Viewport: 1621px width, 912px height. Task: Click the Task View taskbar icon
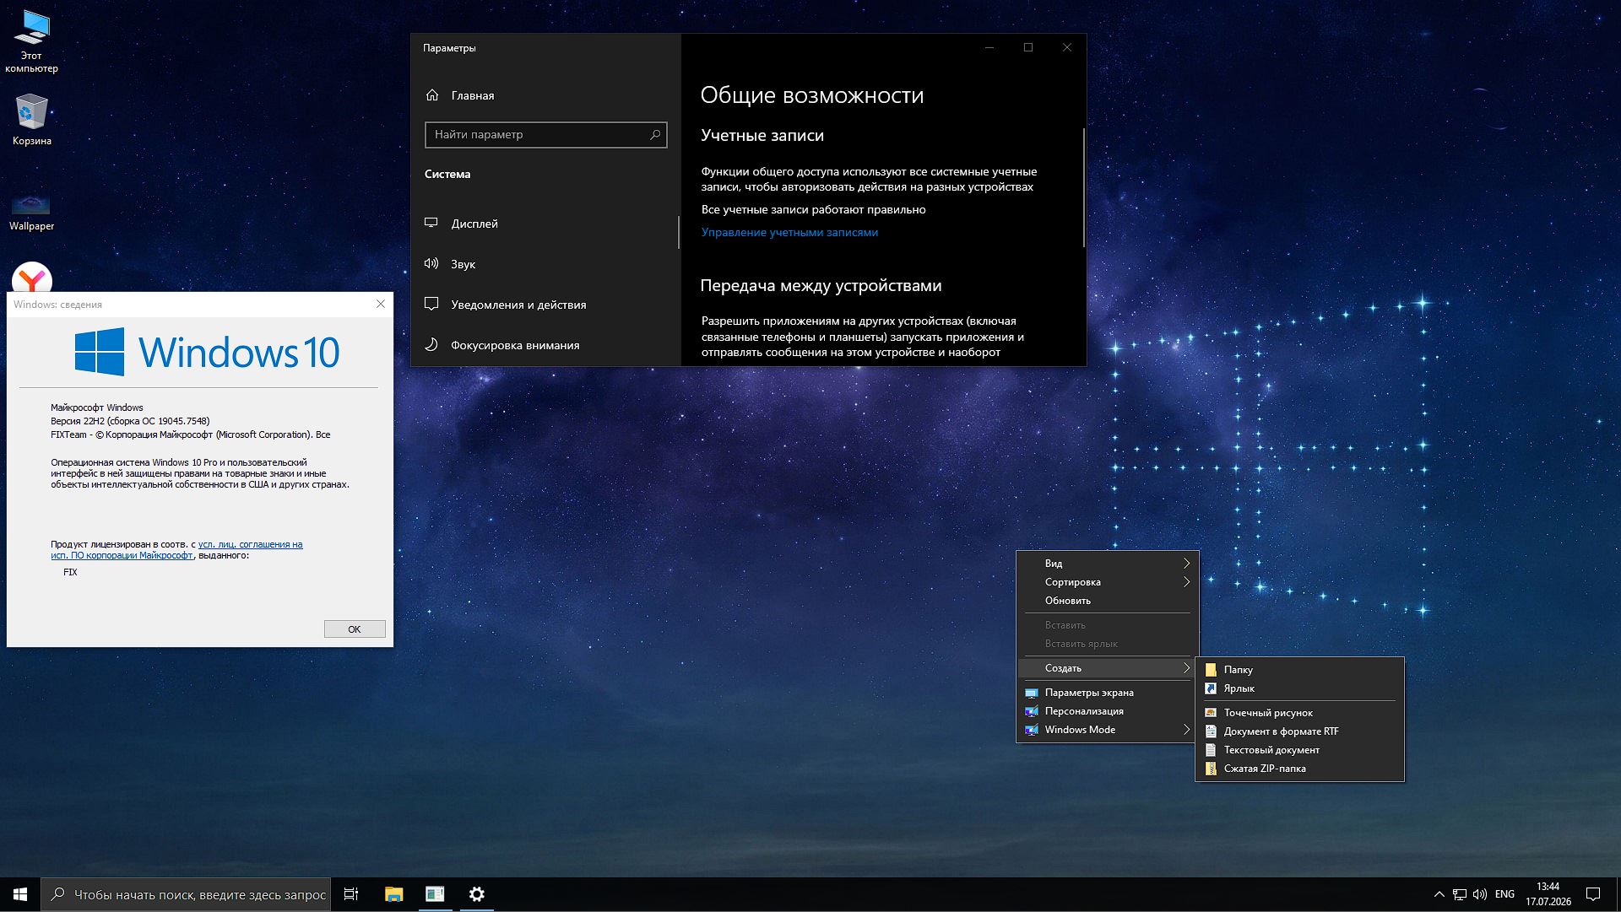[351, 894]
